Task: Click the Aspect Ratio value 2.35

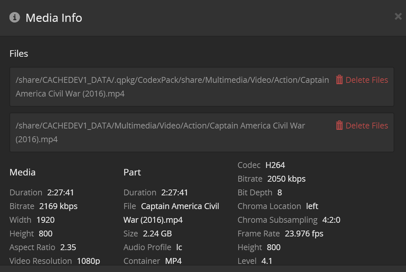Action: [68, 247]
